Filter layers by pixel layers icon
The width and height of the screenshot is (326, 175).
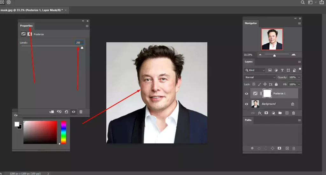(270, 70)
